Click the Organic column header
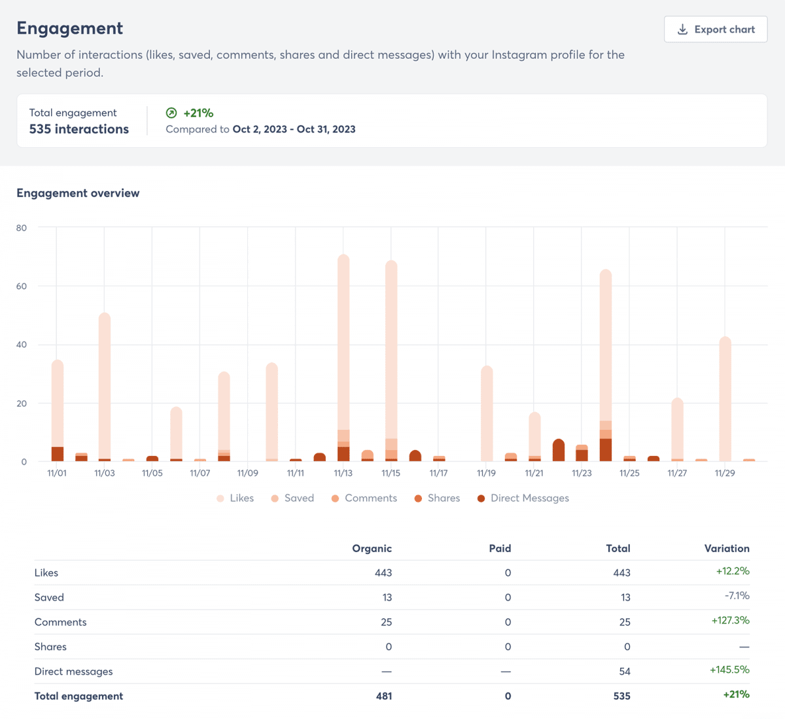 [372, 548]
